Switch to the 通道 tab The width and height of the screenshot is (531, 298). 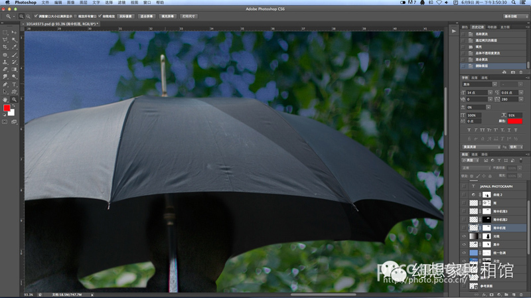click(x=475, y=155)
